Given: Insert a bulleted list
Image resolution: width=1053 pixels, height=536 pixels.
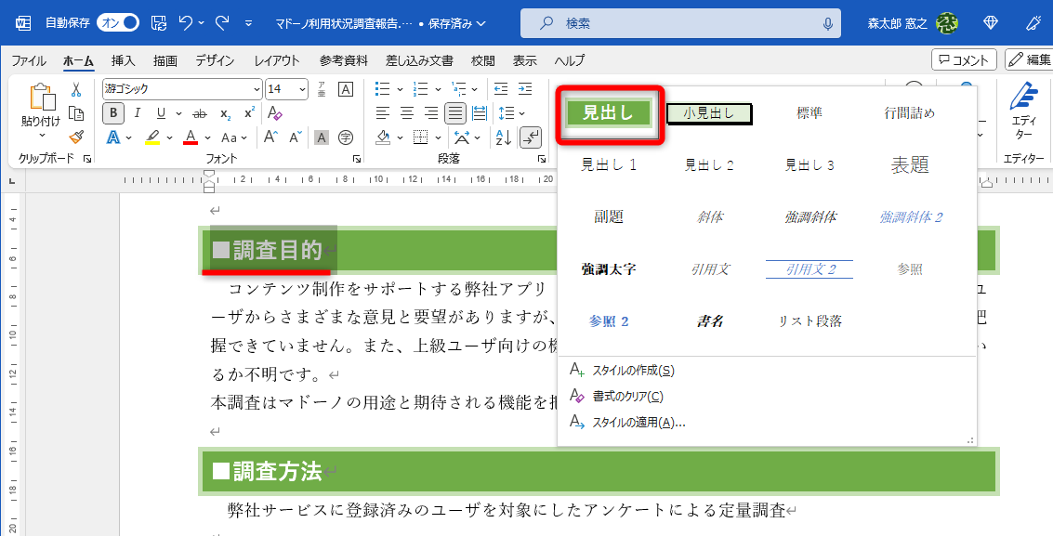Looking at the screenshot, I should coord(384,88).
